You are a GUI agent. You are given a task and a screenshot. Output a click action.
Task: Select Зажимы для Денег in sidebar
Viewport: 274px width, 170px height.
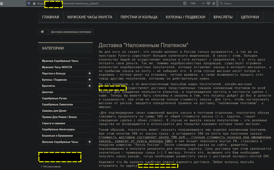[56, 111]
